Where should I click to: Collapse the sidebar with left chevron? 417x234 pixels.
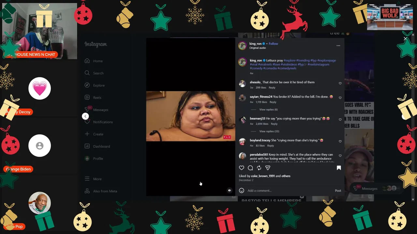coord(85,116)
